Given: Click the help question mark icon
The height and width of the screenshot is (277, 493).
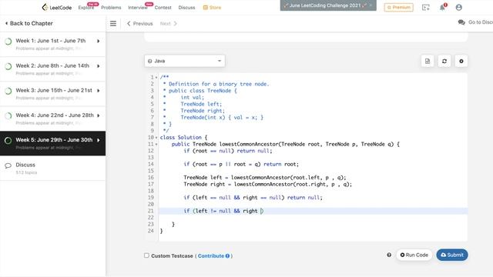Looking at the screenshot, I should tap(389, 255).
